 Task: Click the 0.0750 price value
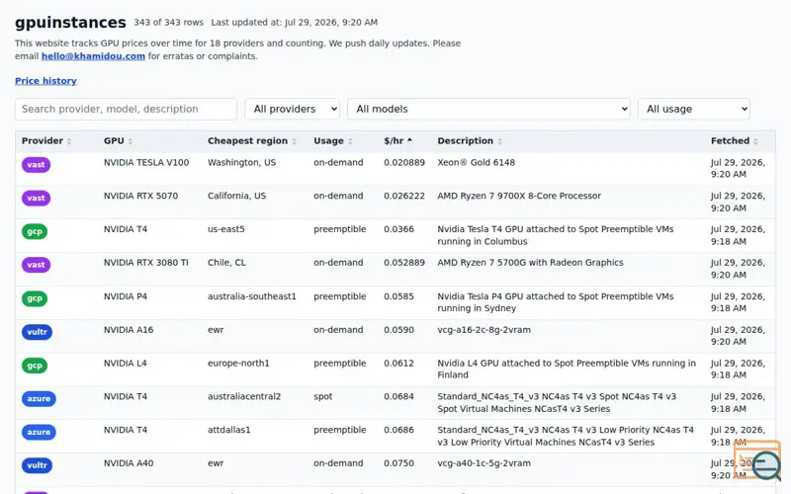[398, 462]
